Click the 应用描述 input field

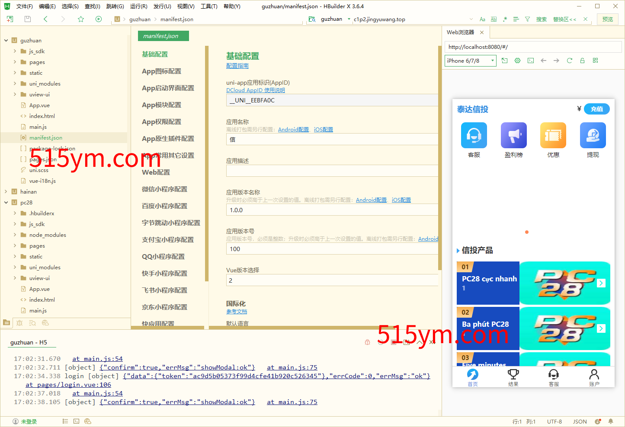pos(332,171)
